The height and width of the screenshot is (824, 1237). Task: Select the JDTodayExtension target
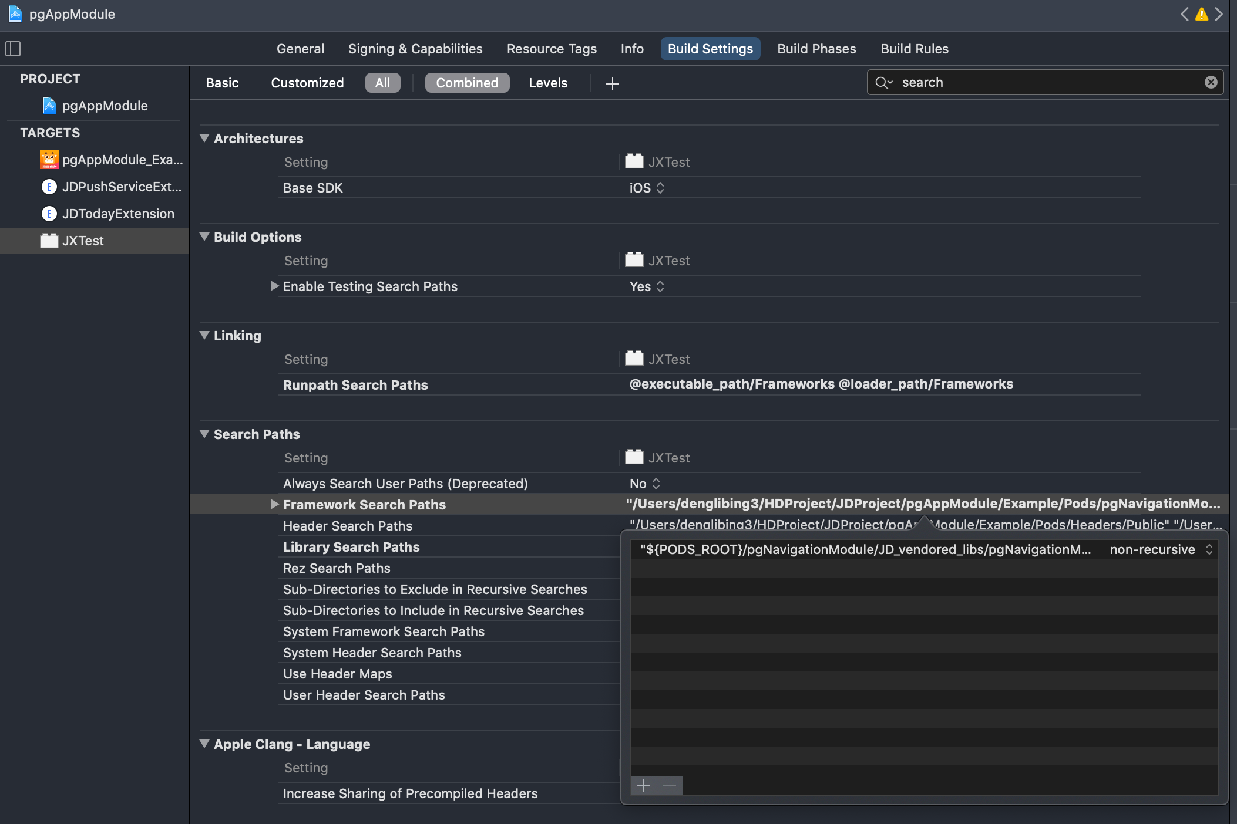click(117, 214)
